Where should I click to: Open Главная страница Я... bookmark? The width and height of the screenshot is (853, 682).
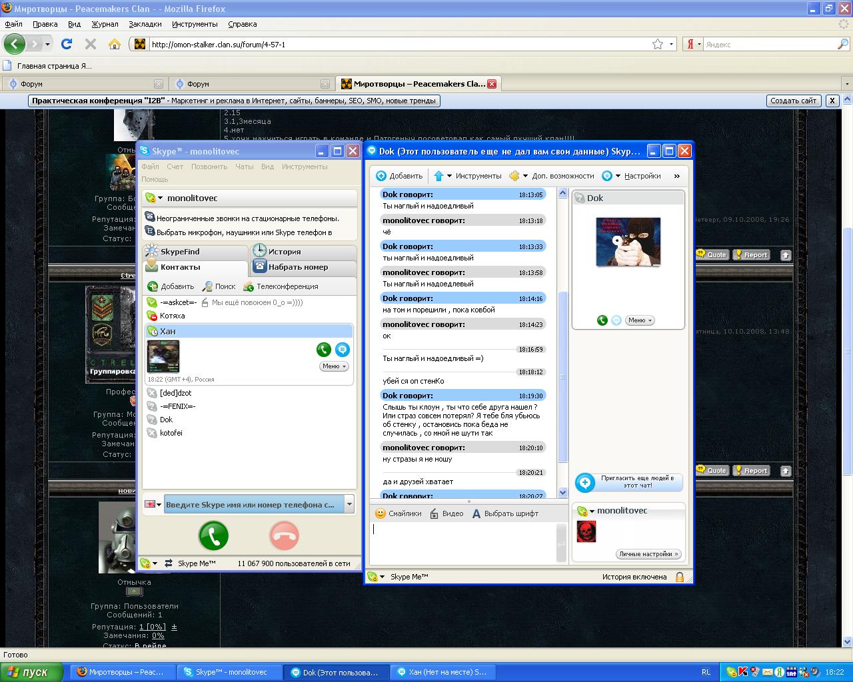(48, 66)
